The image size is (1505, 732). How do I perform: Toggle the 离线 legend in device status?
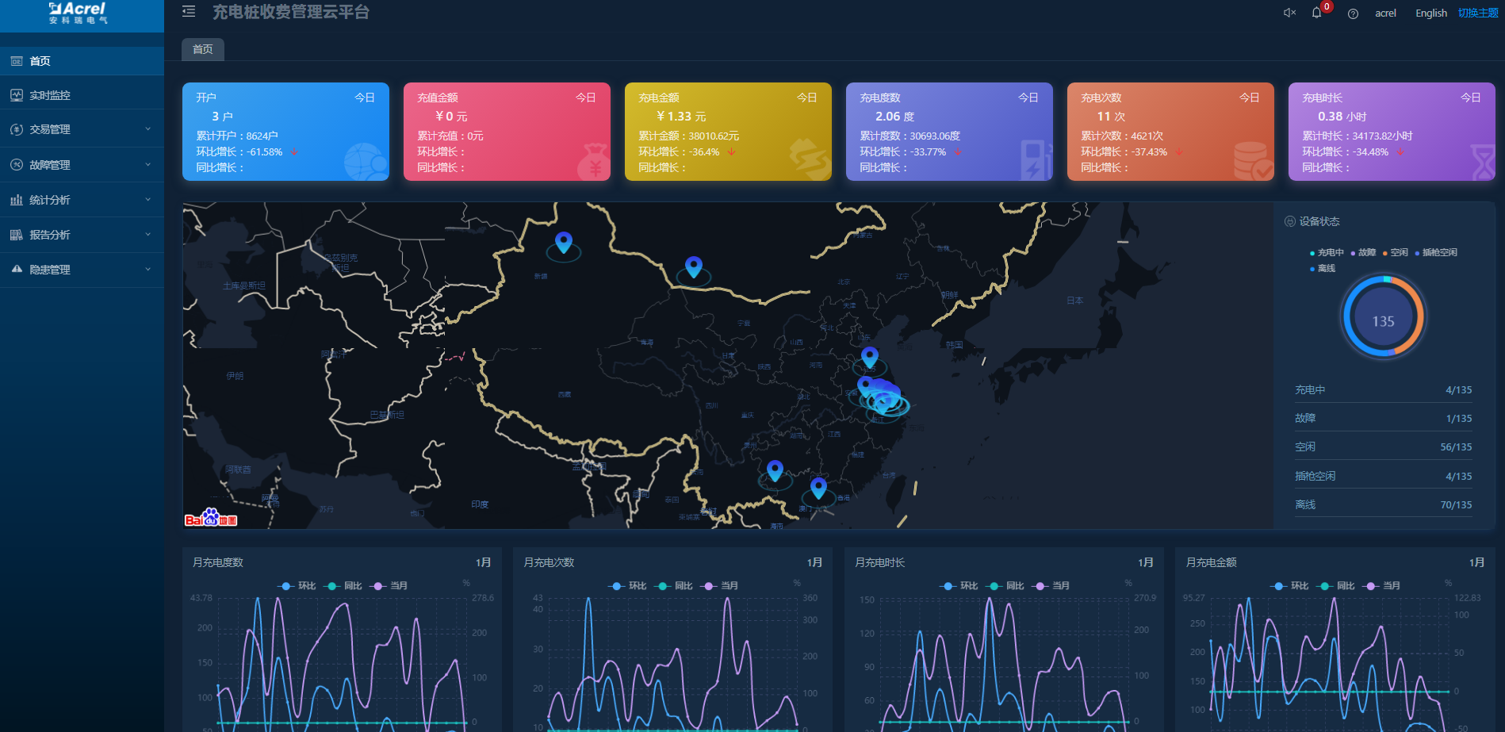click(1323, 269)
